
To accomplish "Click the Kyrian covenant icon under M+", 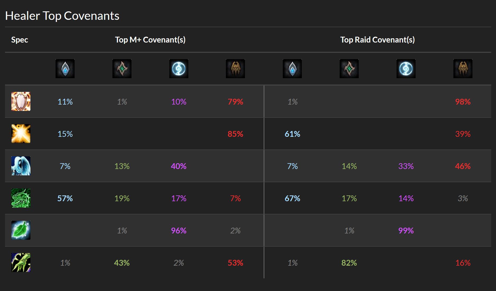I will point(65,69).
